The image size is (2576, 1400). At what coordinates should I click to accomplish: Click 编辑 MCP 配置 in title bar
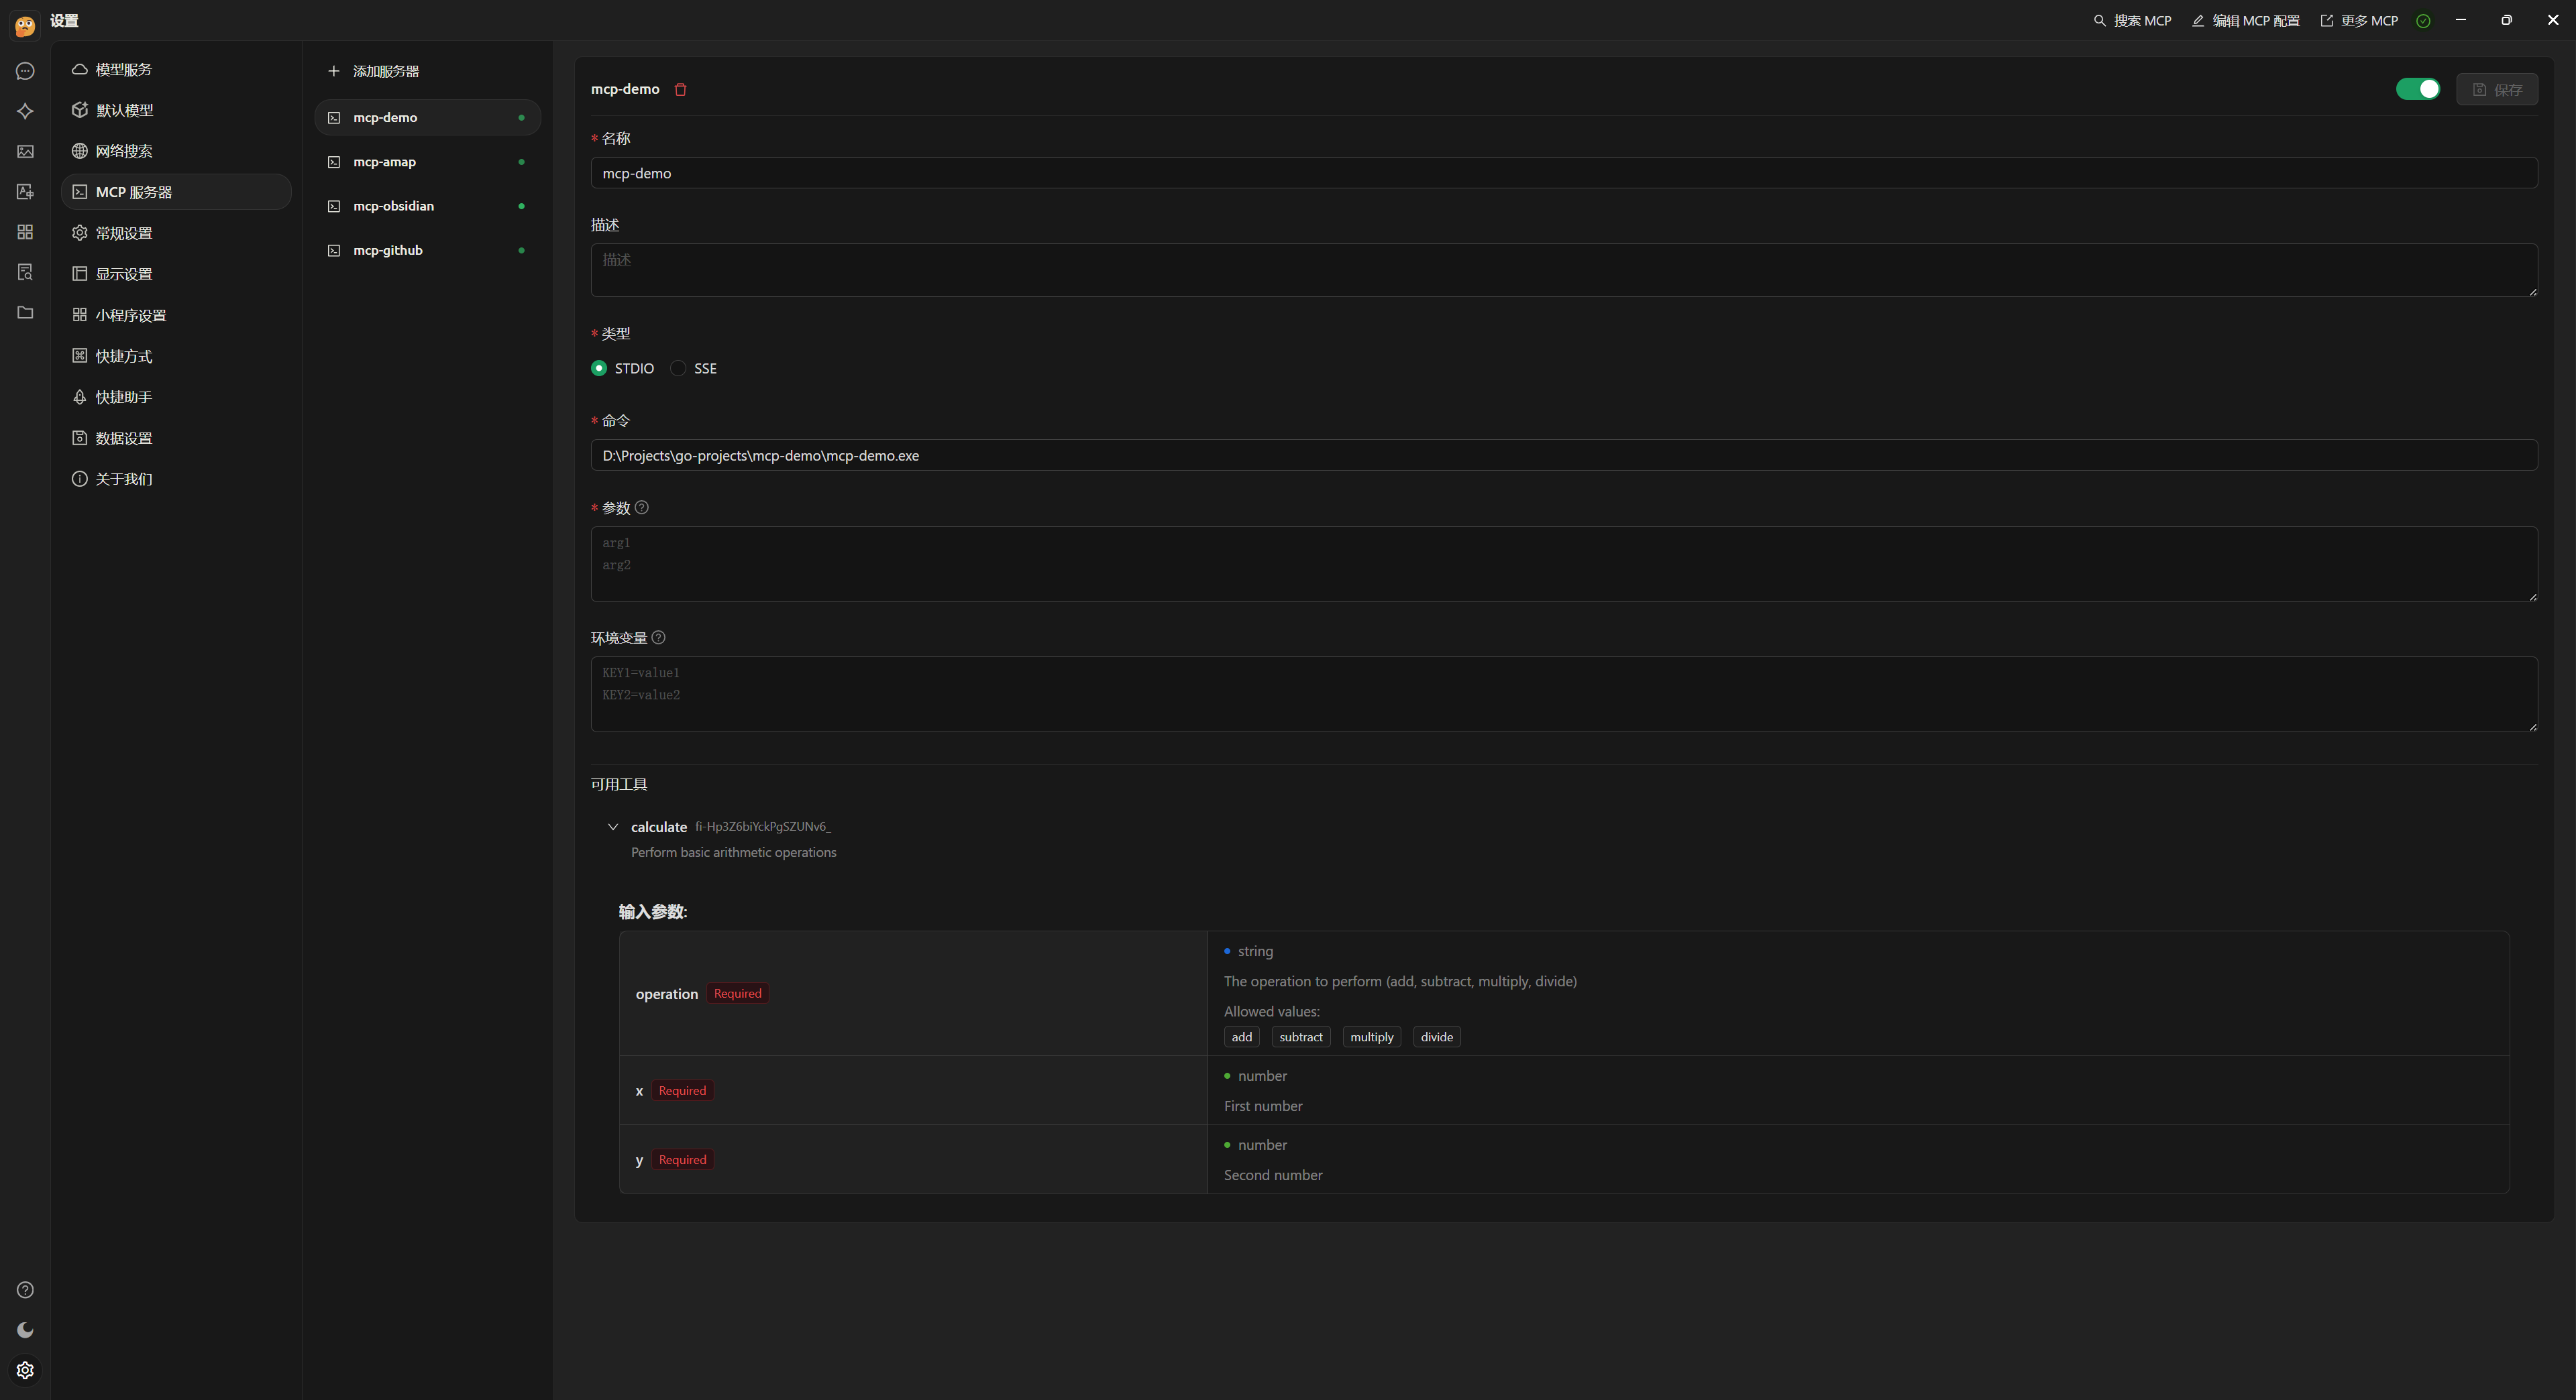(x=2246, y=20)
